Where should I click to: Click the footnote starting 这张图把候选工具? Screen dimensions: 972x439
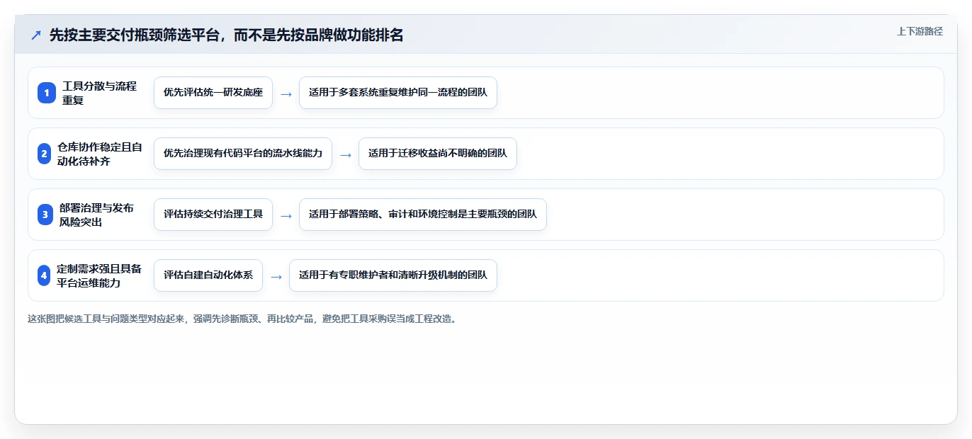pyautogui.click(x=243, y=319)
